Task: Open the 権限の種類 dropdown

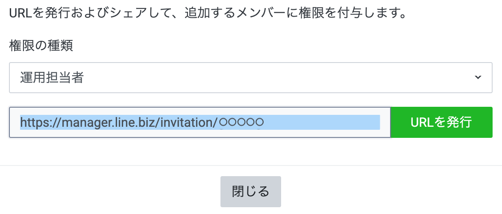Action: (251, 77)
